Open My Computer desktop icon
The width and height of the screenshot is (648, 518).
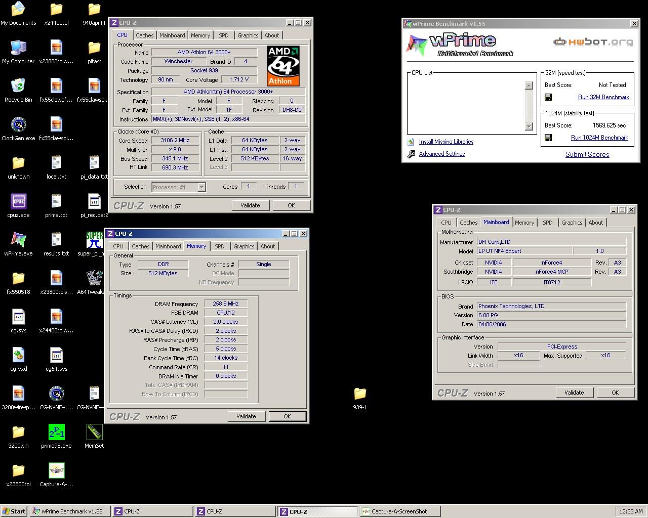[x=18, y=48]
